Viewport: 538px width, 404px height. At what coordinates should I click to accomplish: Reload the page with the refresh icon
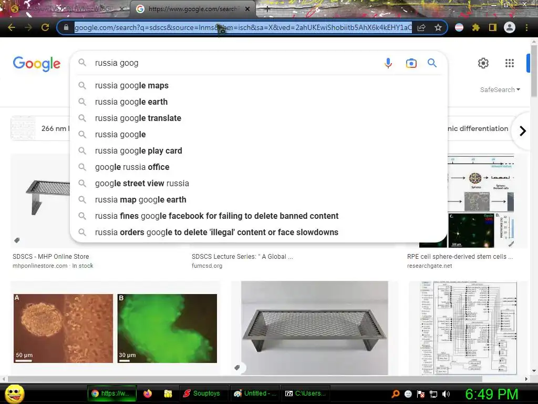tap(45, 27)
